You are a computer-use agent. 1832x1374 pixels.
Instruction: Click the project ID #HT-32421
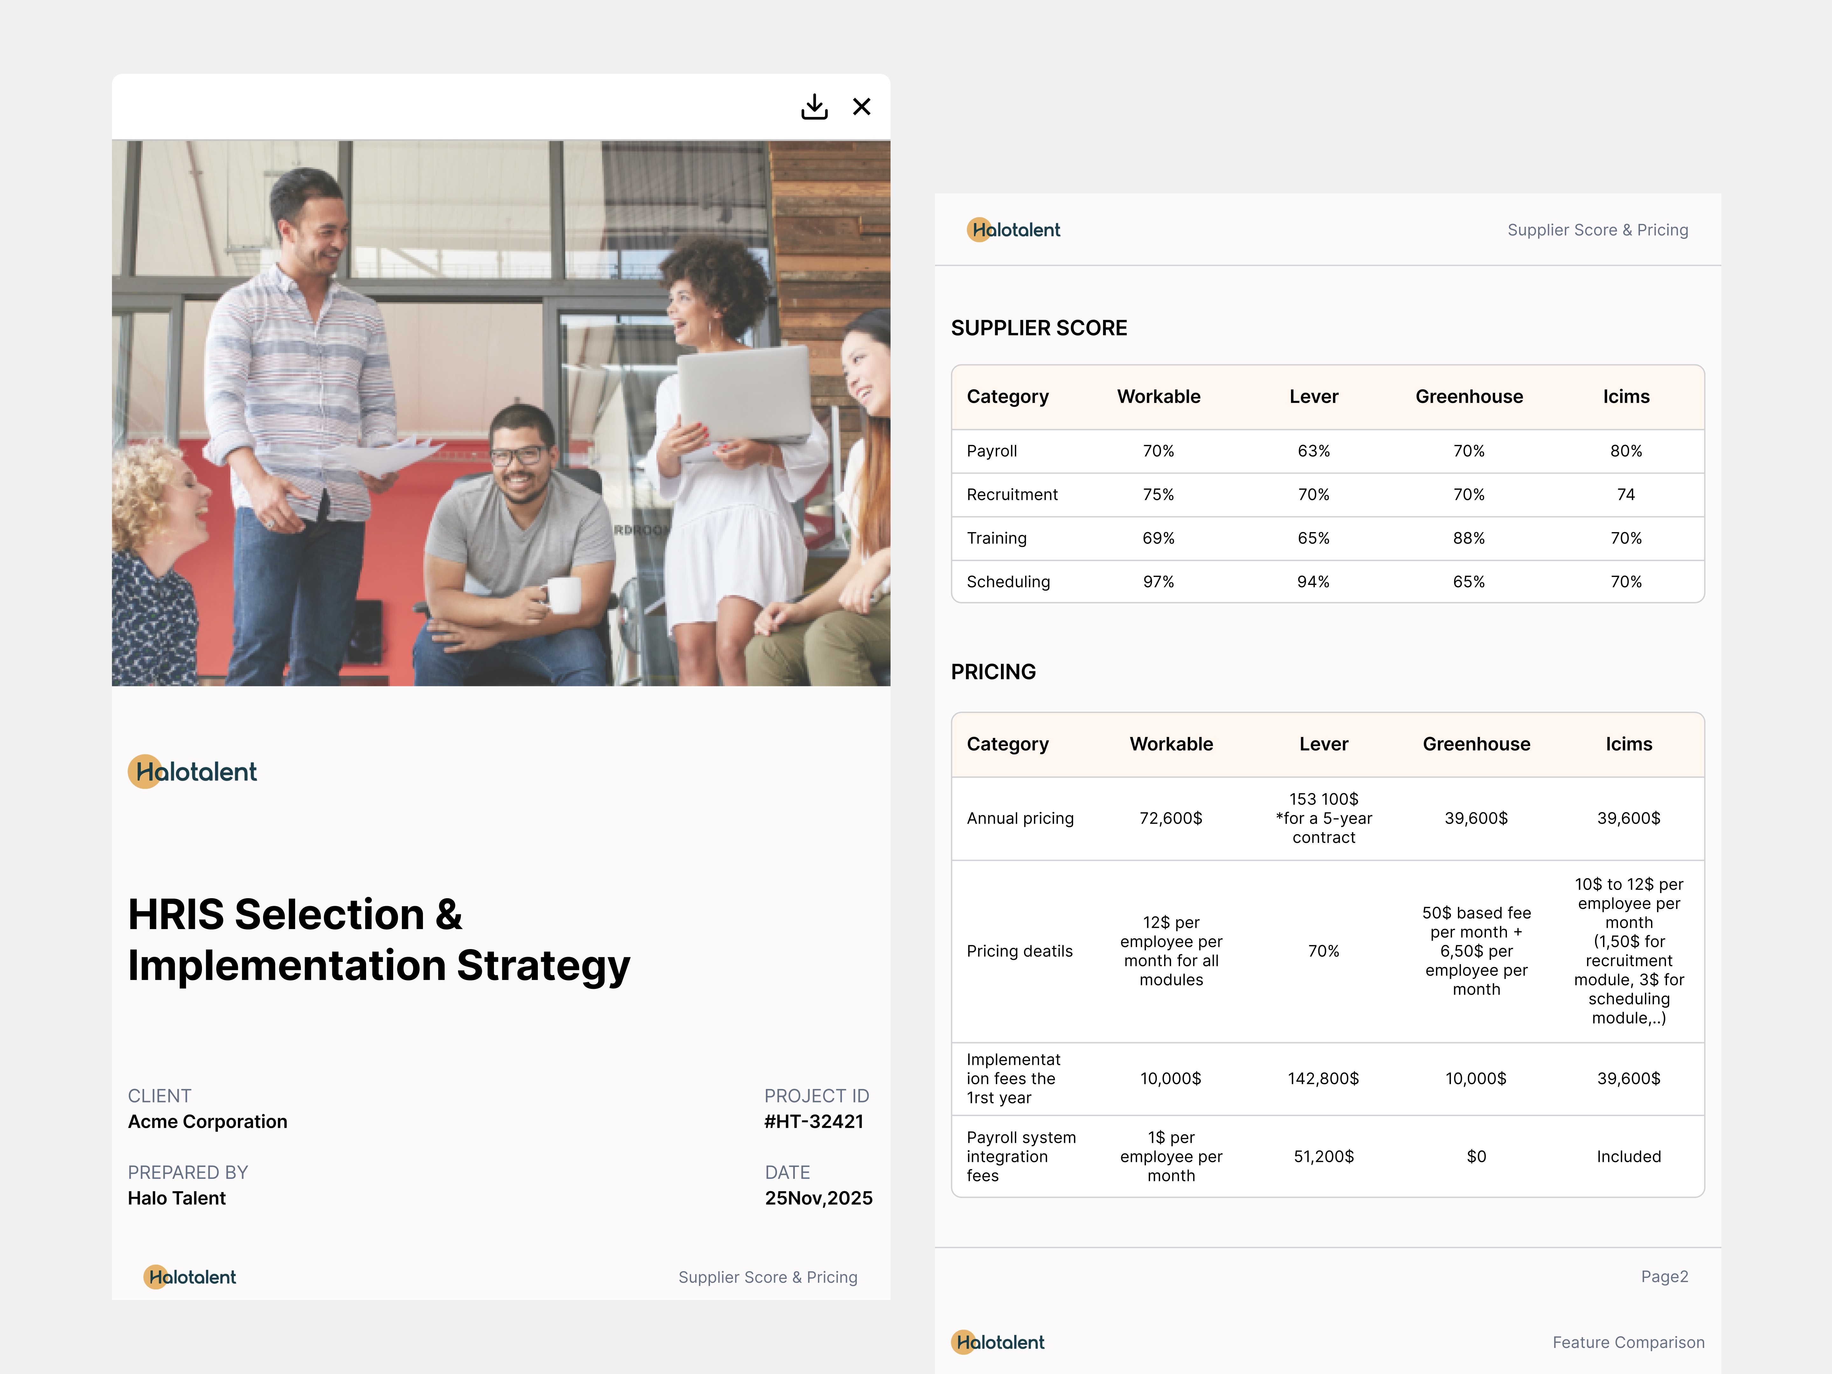[x=813, y=1121]
